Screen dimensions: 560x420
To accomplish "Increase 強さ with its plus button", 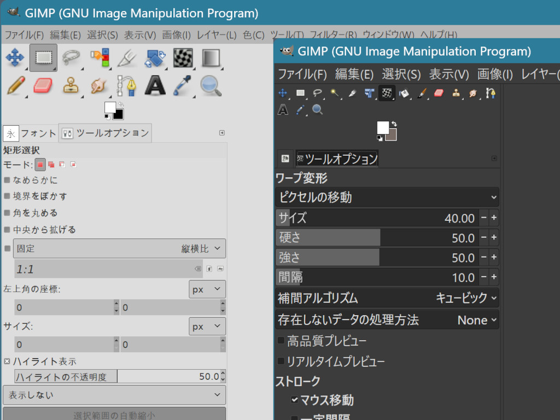I will point(494,257).
